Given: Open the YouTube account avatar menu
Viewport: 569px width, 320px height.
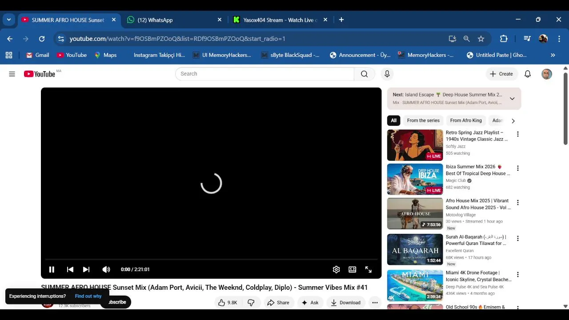Looking at the screenshot, I should point(547,74).
